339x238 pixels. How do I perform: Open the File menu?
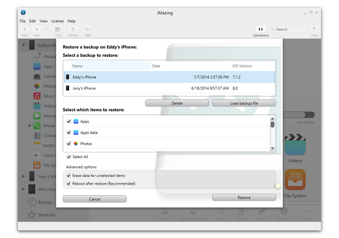tap(23, 21)
